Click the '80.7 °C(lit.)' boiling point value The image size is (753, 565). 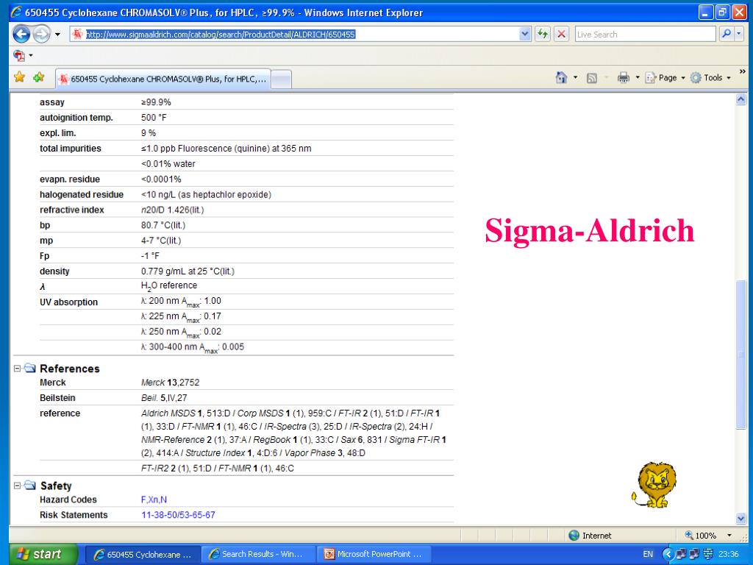click(163, 225)
